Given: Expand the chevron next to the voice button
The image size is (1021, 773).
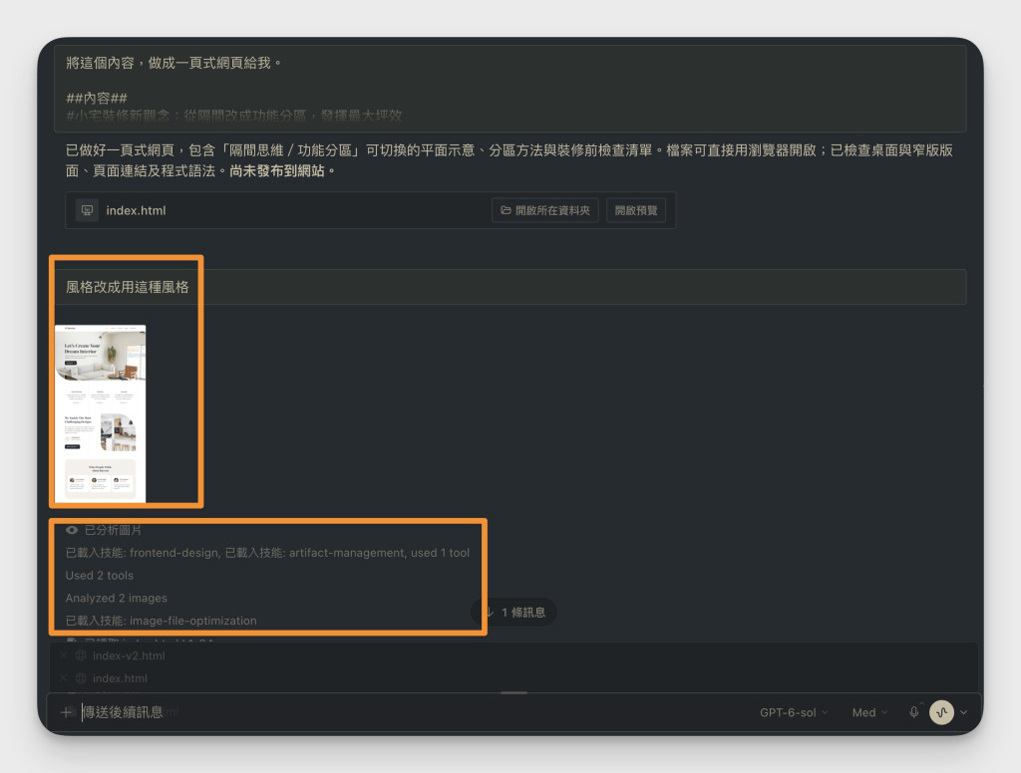Looking at the screenshot, I should [964, 712].
